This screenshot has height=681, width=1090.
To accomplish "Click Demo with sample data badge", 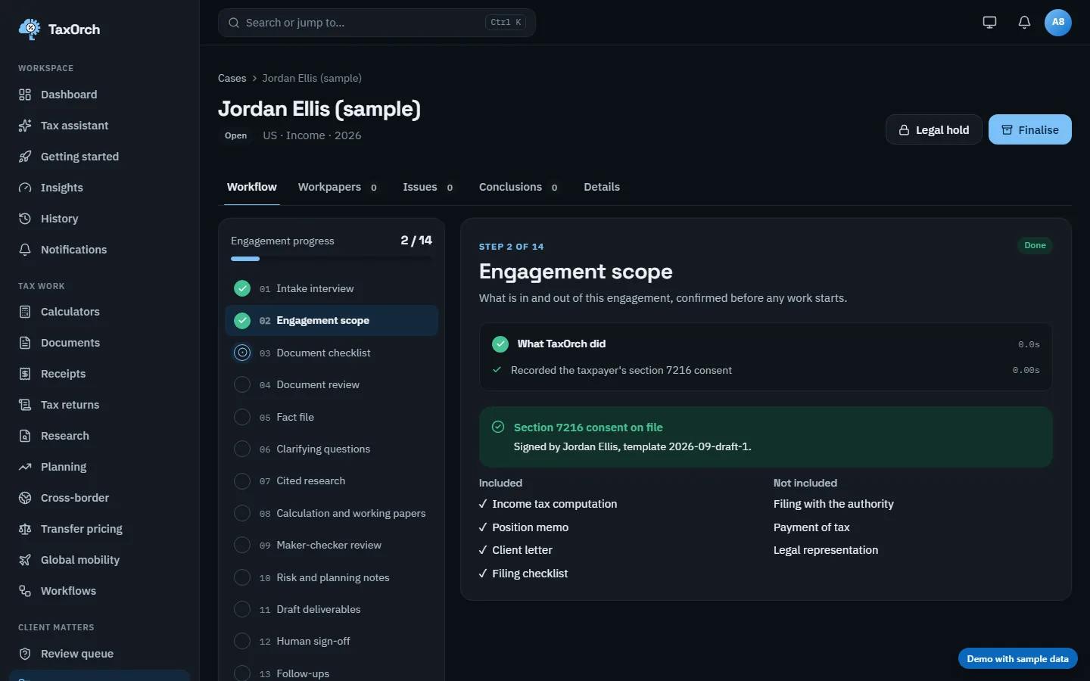I will coord(1017,658).
